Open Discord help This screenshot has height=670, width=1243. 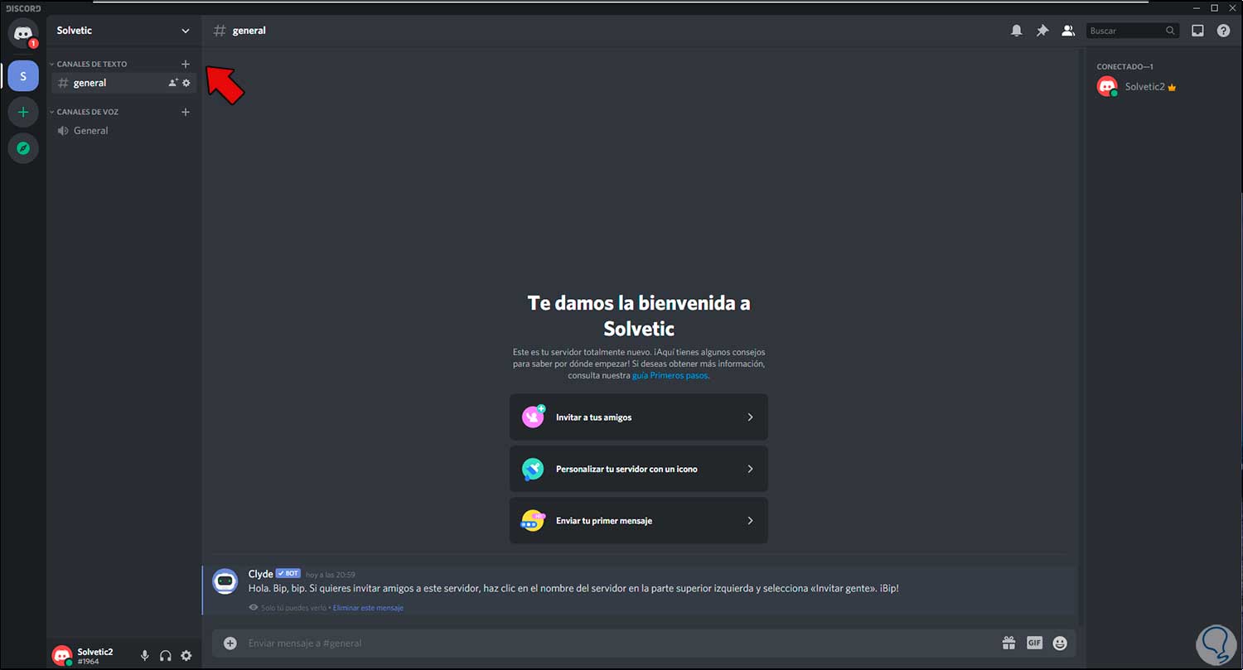(x=1223, y=31)
